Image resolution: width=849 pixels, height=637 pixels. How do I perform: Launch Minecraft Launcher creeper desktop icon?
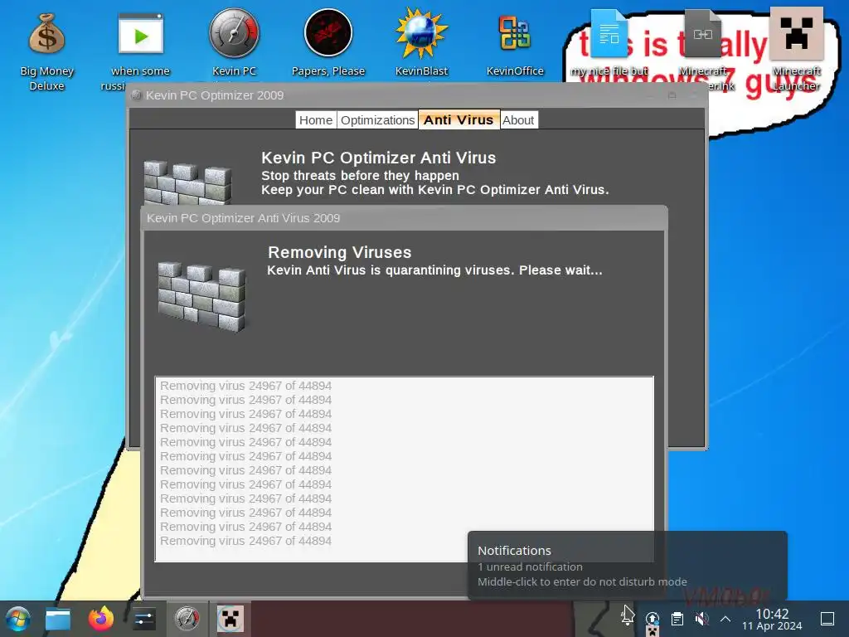(796, 50)
